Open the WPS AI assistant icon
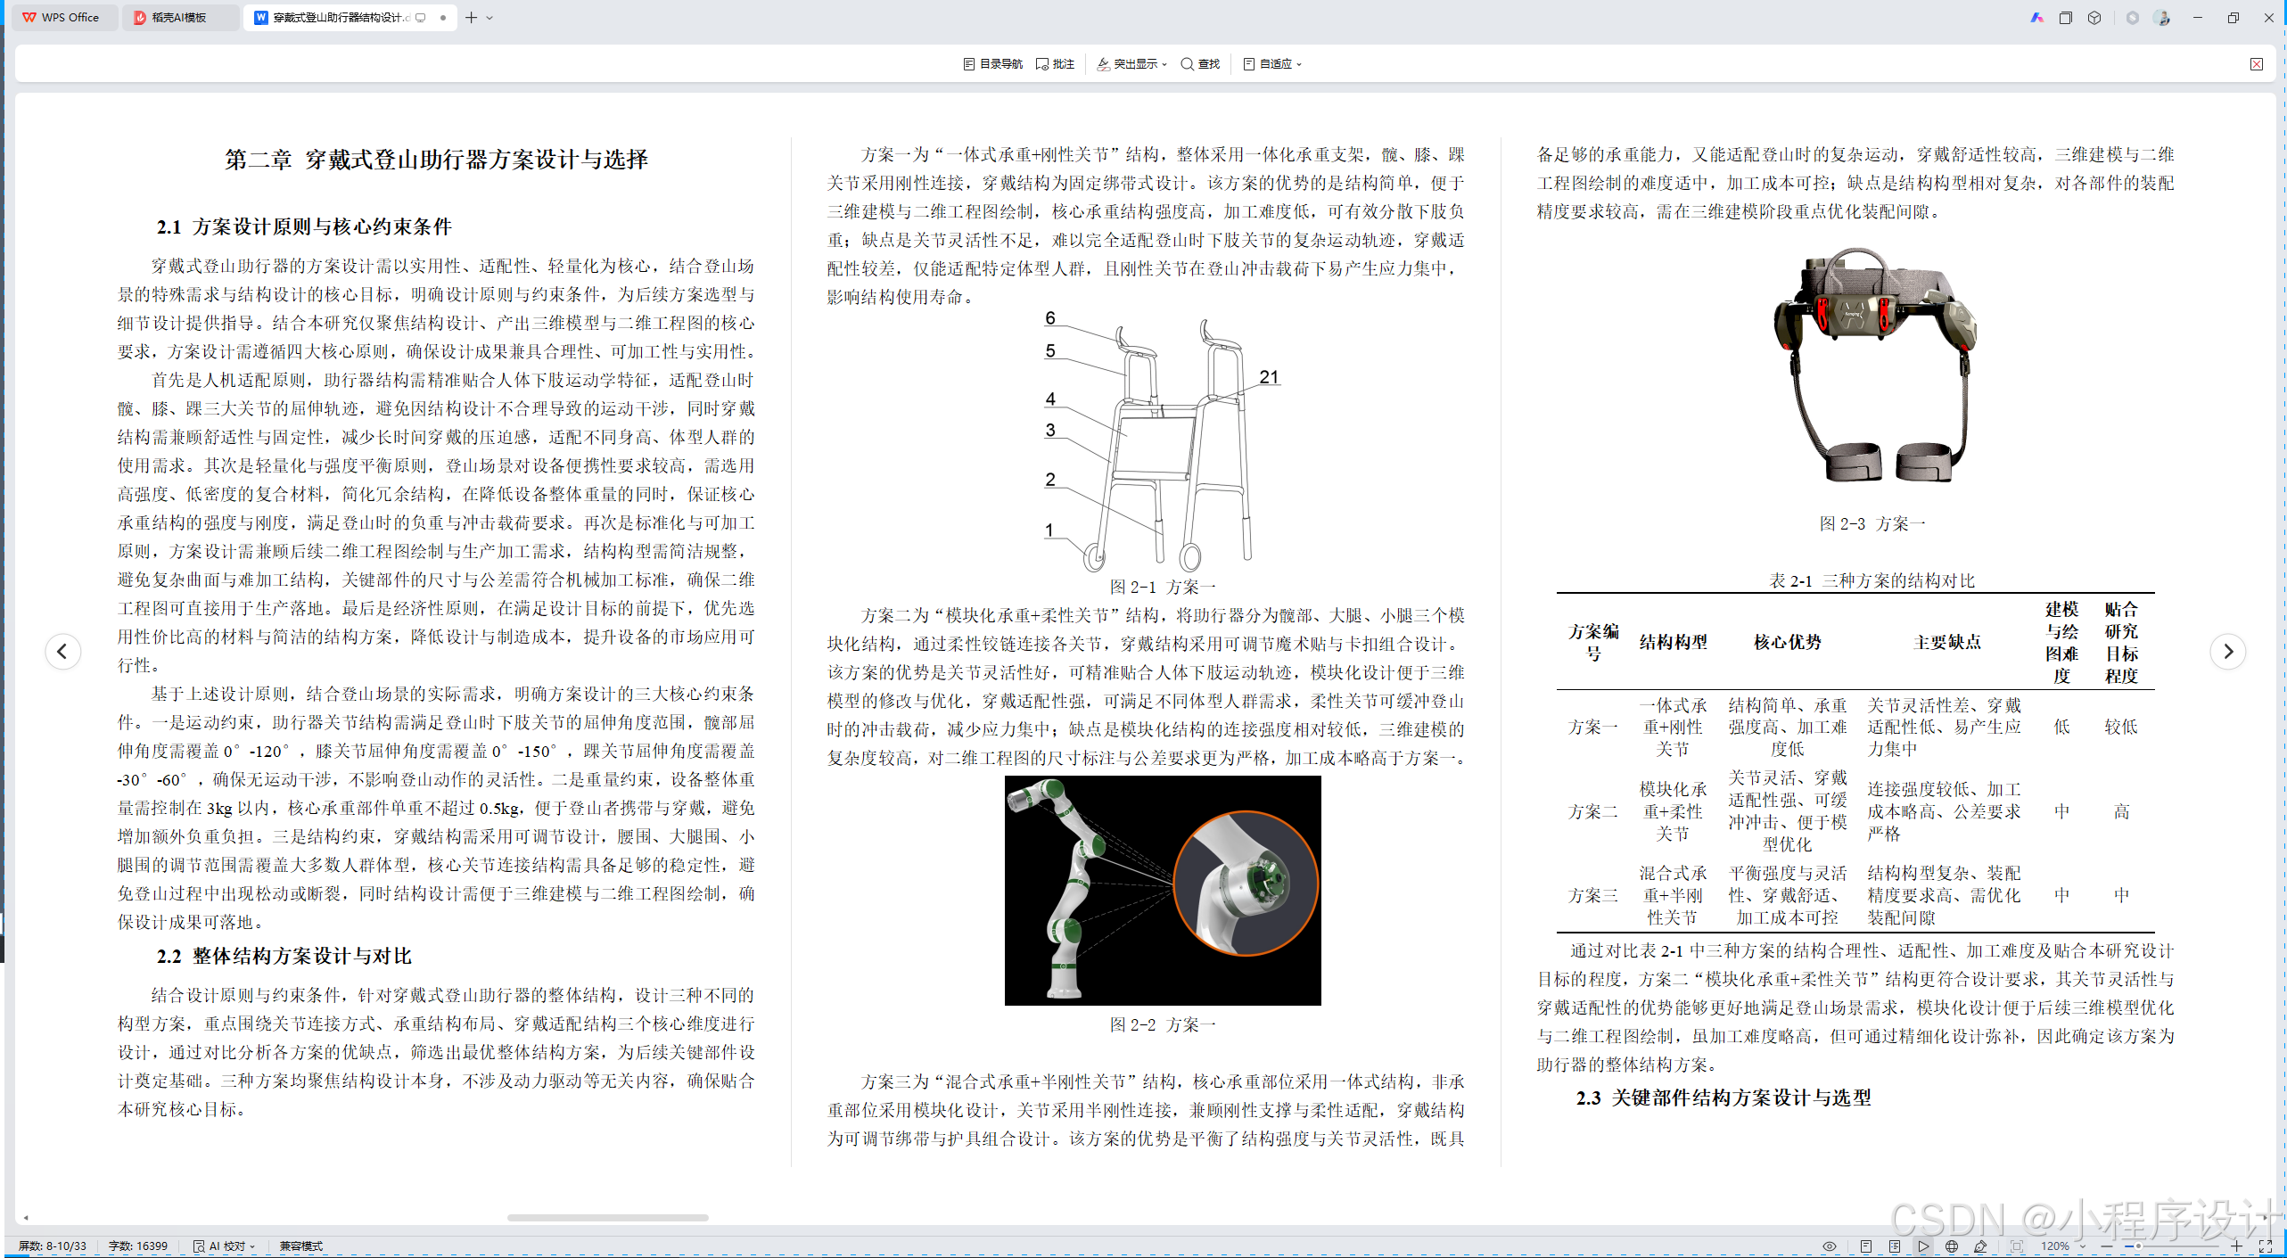Viewport: 2287px width, 1258px height. coord(2036,17)
